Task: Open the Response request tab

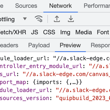Action: click(100, 45)
